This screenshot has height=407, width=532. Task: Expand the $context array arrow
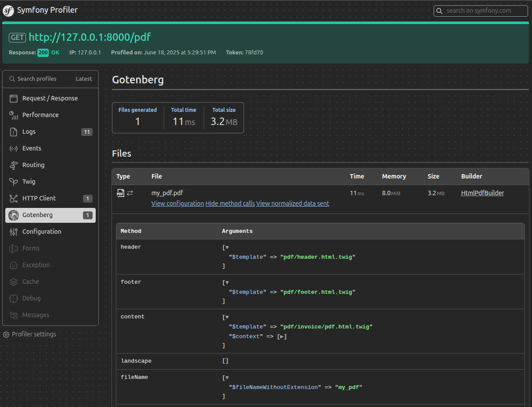click(281, 336)
